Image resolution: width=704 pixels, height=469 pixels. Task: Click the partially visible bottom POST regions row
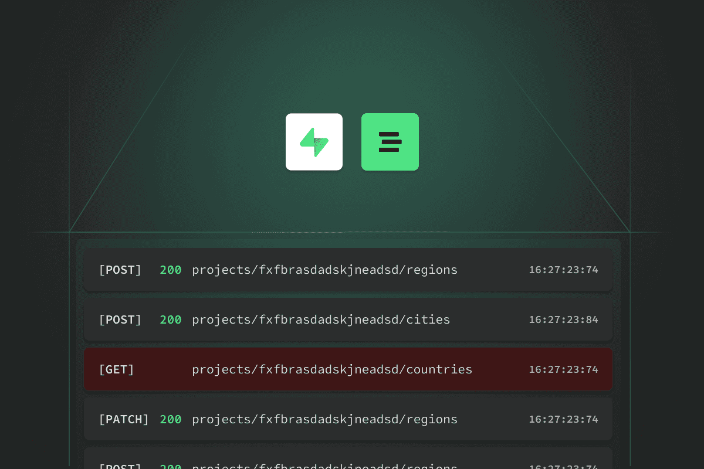348,463
